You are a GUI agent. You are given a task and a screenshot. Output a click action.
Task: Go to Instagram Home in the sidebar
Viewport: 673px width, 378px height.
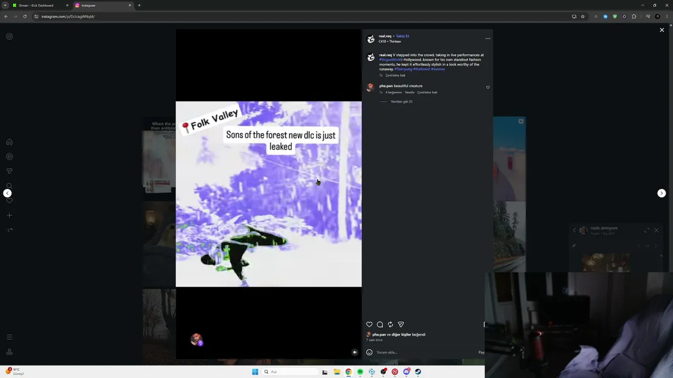9,142
